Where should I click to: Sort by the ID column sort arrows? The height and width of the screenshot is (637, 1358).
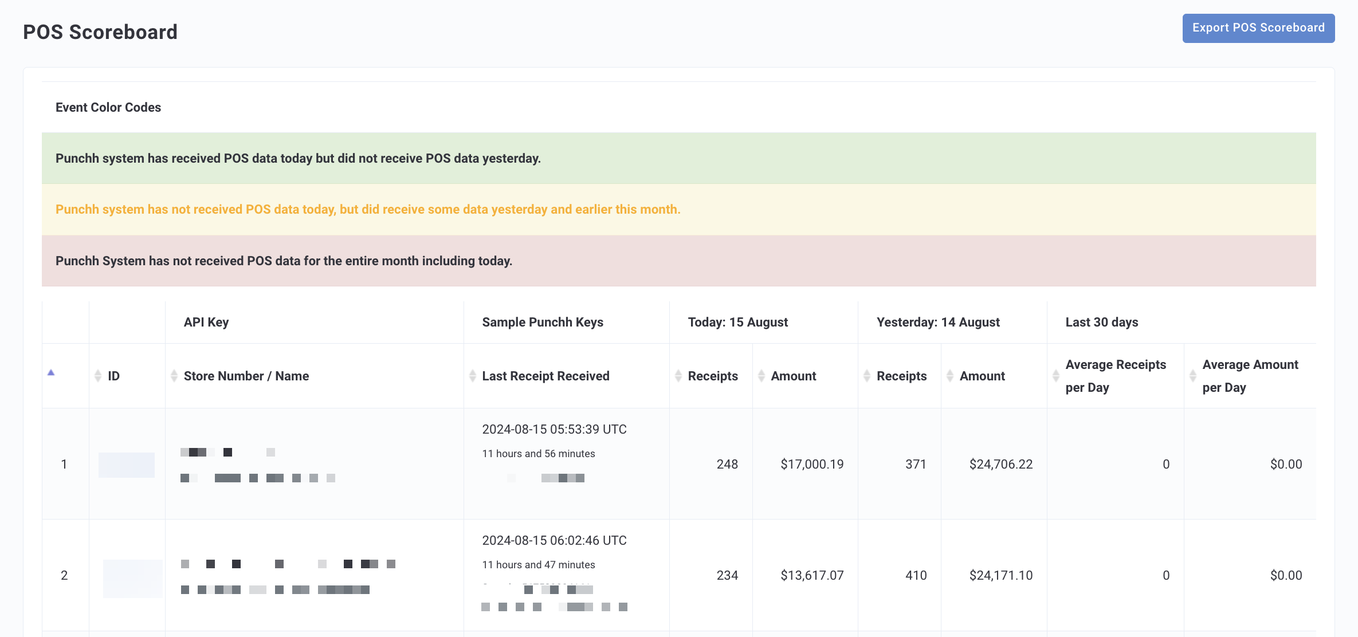tap(97, 376)
